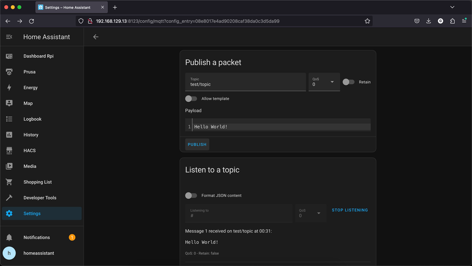Open the browser tab list chevron
472x266 pixels.
point(452,7)
